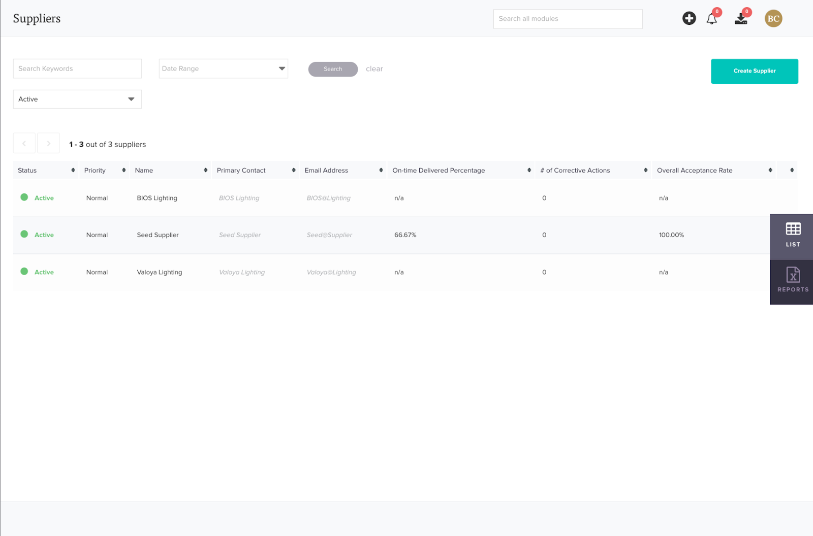Go to next page of suppliers
The height and width of the screenshot is (536, 813).
pyautogui.click(x=48, y=144)
